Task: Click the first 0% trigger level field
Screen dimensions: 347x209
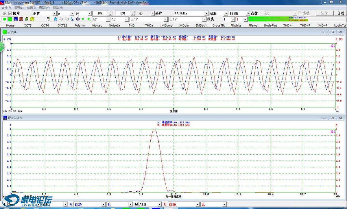Action: click(100, 13)
